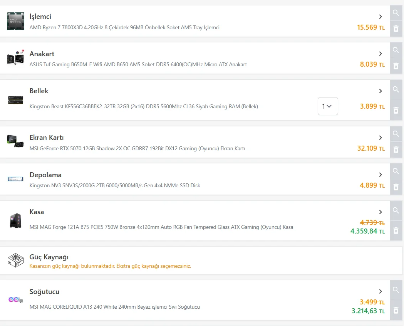
Task: Click the Güç Kaynağı section heading
Action: click(x=49, y=257)
